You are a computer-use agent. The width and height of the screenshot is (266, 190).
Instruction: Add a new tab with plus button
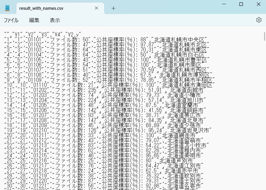pos(114,8)
